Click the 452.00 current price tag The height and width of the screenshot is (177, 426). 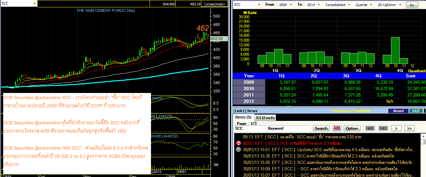(219, 38)
